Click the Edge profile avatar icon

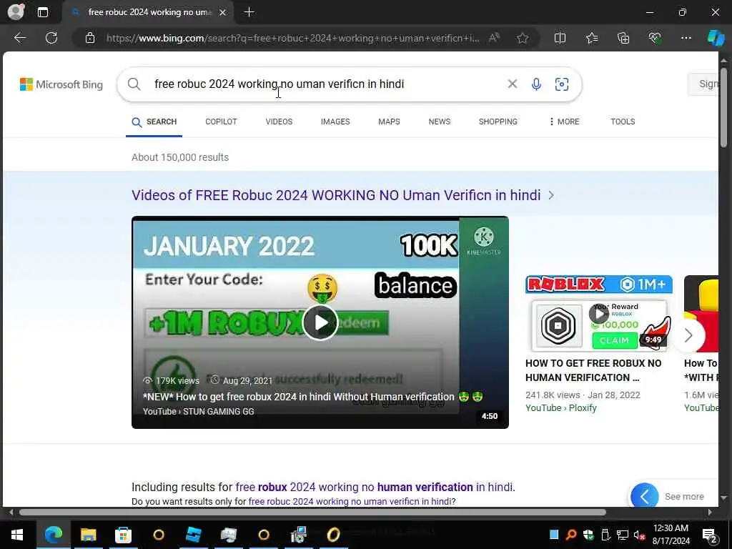click(x=16, y=12)
